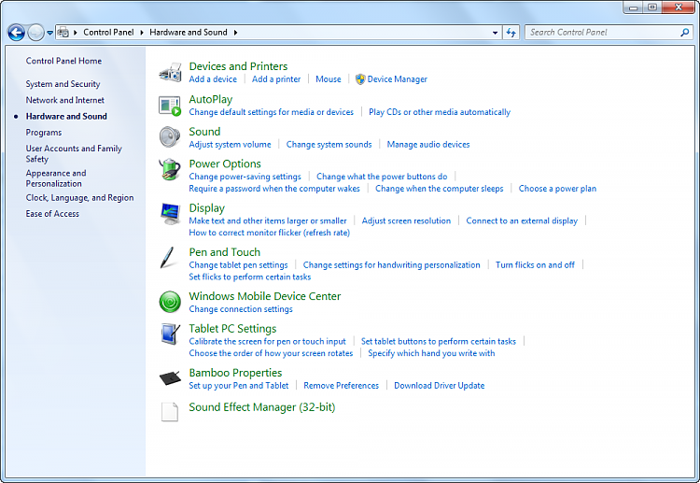Click Choose a power plan

point(557,189)
